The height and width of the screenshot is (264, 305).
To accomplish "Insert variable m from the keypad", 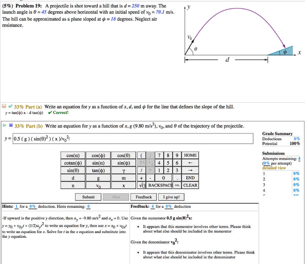I will pos(124,178).
